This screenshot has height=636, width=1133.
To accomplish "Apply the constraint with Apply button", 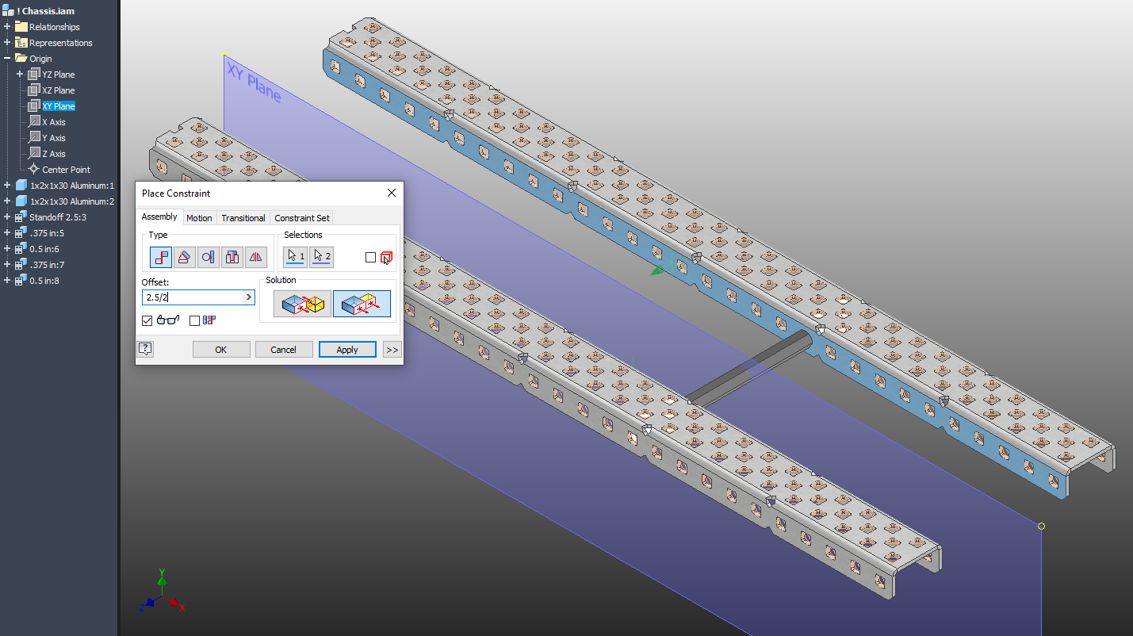I will tap(347, 350).
